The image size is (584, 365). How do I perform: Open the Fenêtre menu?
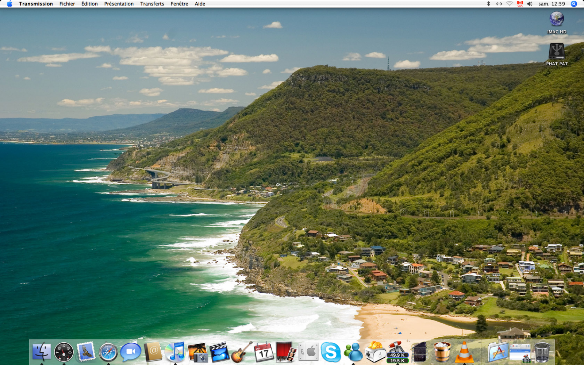tap(179, 4)
